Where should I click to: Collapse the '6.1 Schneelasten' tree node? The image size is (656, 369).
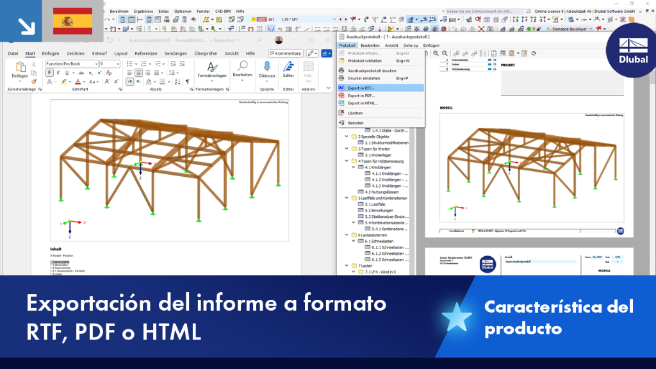[x=354, y=241]
